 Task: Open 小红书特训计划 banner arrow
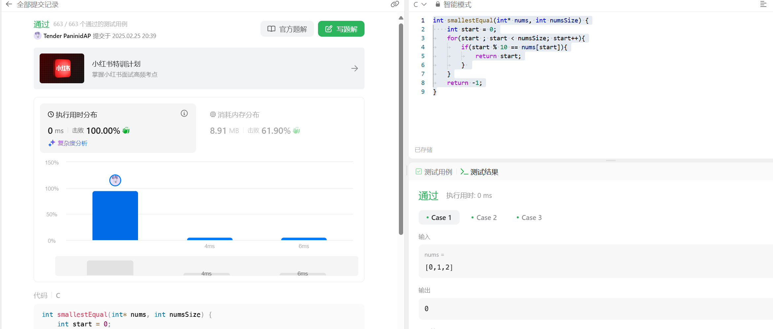pyautogui.click(x=354, y=68)
